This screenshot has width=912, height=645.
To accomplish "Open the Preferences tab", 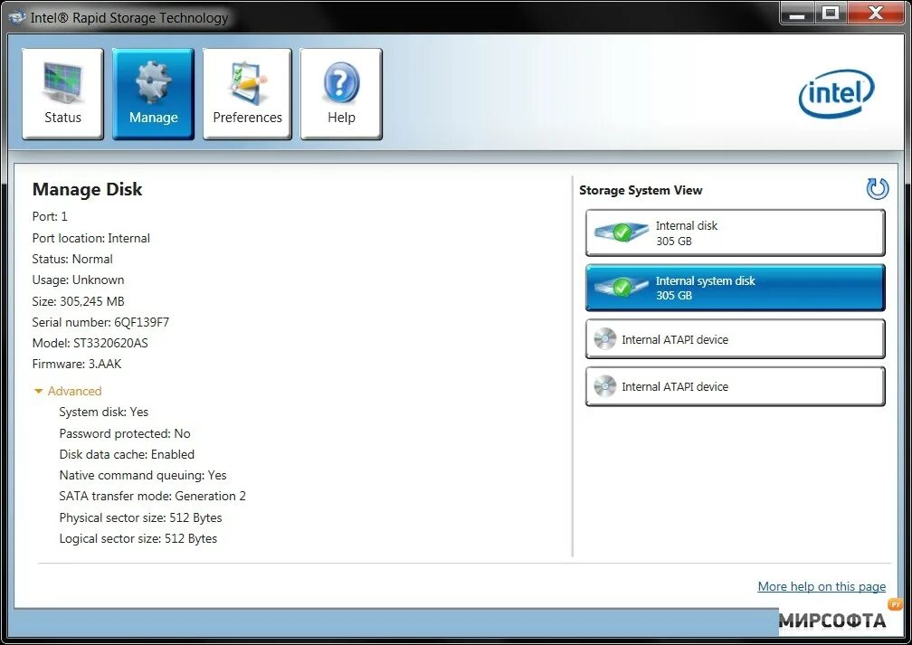I will (247, 94).
